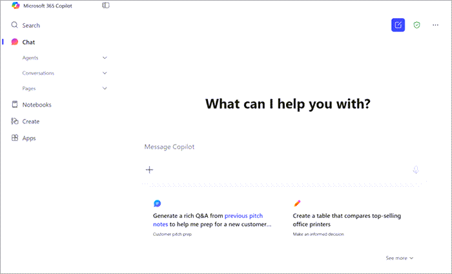Select the Conversations label
Viewport: 452px width, 274px height.
coord(38,73)
